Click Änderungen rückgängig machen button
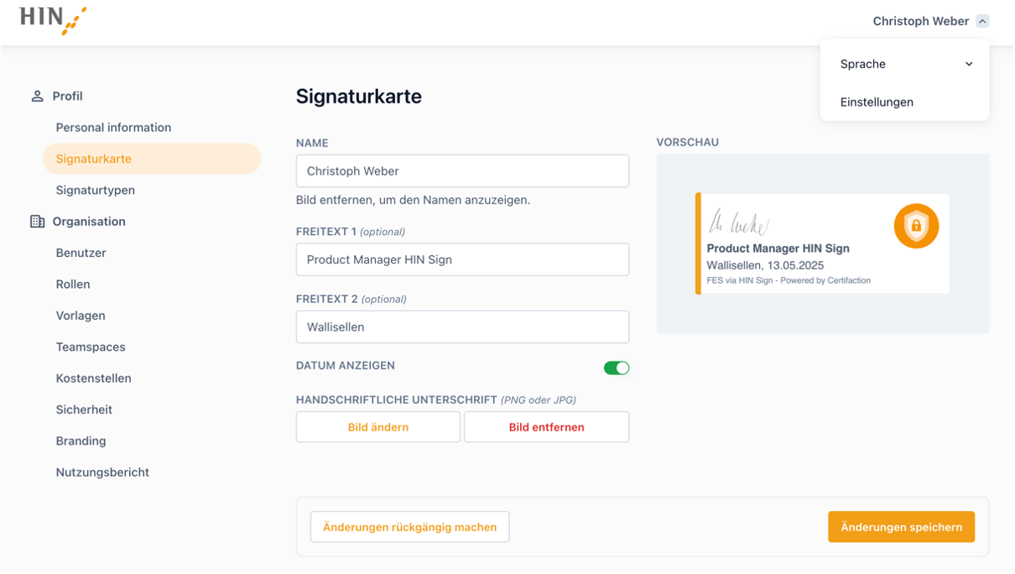This screenshot has height=574, width=1015. point(410,527)
